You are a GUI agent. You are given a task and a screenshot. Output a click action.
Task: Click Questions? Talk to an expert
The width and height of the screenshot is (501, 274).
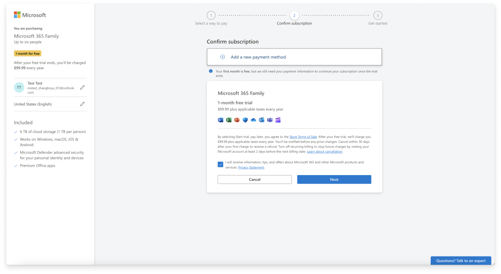(461, 261)
